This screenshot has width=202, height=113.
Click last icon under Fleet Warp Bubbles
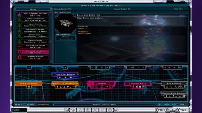pyautogui.click(x=71, y=77)
